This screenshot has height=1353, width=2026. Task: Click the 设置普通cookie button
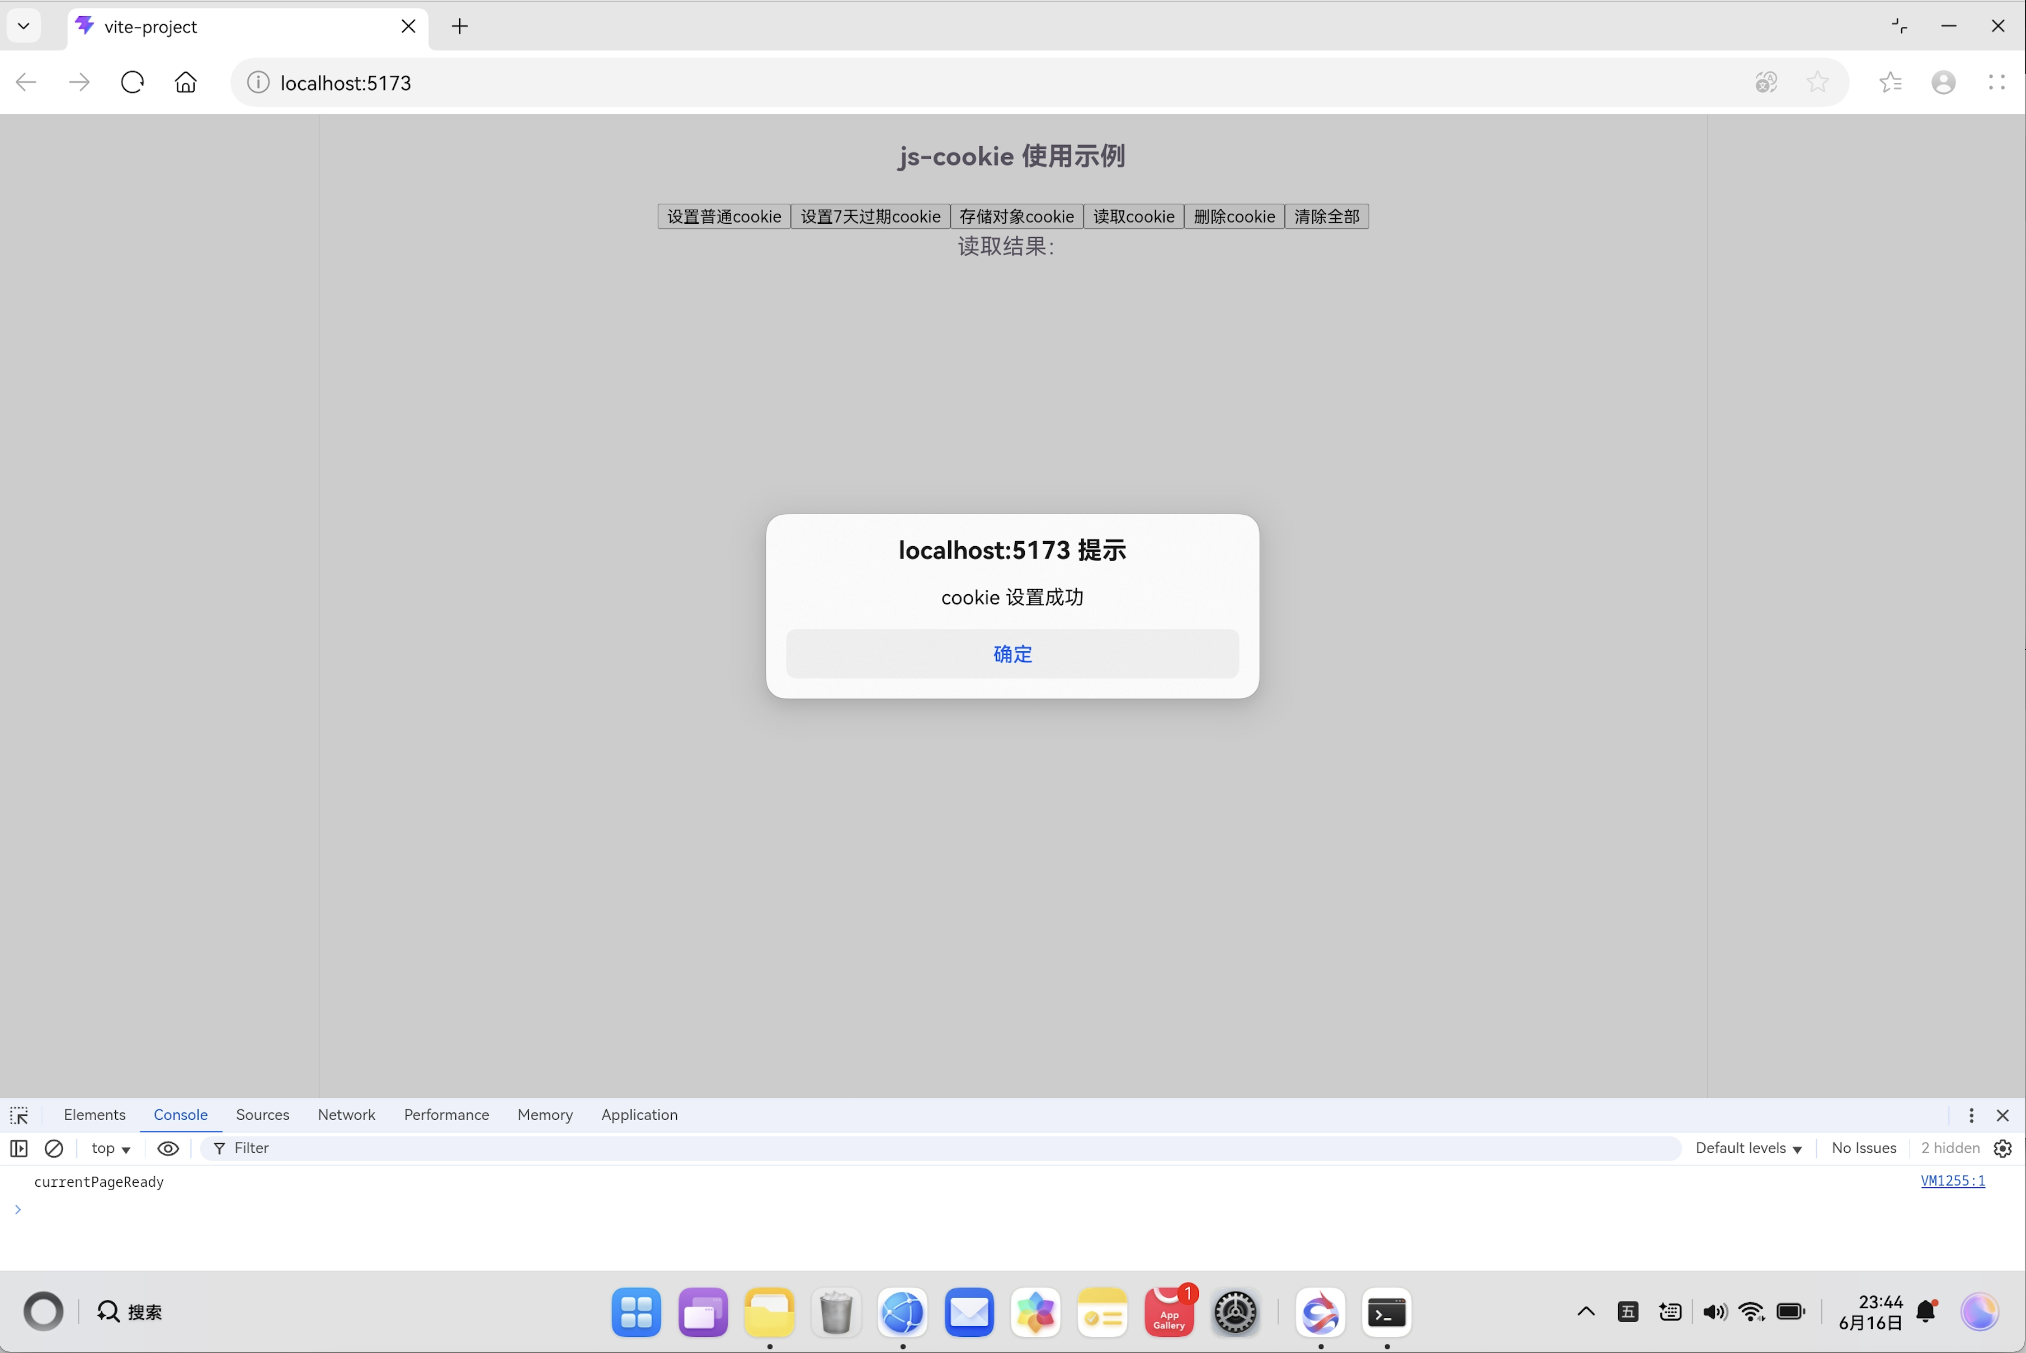(x=724, y=216)
